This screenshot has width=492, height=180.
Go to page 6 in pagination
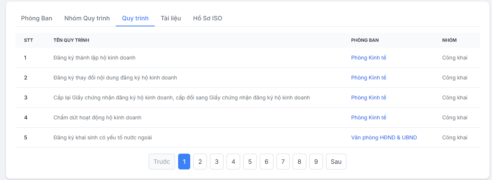click(x=267, y=162)
